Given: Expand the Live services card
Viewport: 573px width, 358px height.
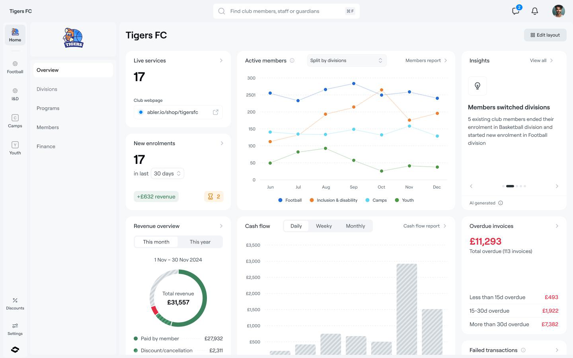Looking at the screenshot, I should click(x=221, y=60).
